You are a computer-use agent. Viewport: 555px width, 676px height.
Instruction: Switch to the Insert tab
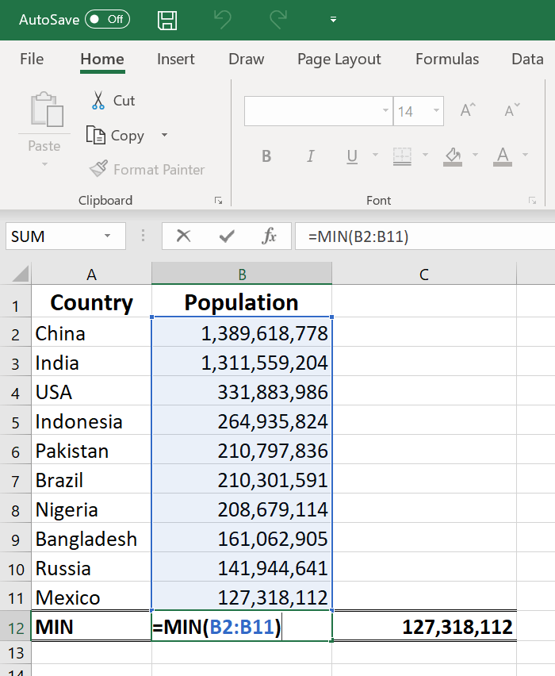tap(176, 59)
